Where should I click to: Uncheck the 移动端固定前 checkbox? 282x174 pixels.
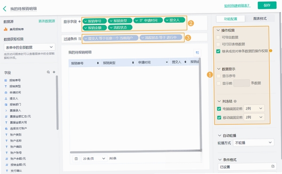219,118
